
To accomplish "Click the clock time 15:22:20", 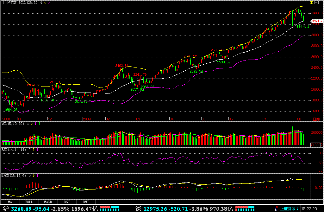I will tap(309, 209).
